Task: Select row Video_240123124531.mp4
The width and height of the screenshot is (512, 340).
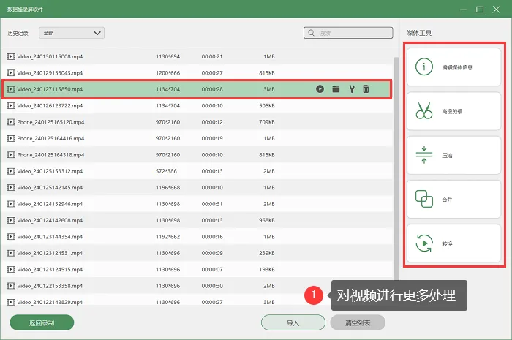Action: tap(197, 253)
